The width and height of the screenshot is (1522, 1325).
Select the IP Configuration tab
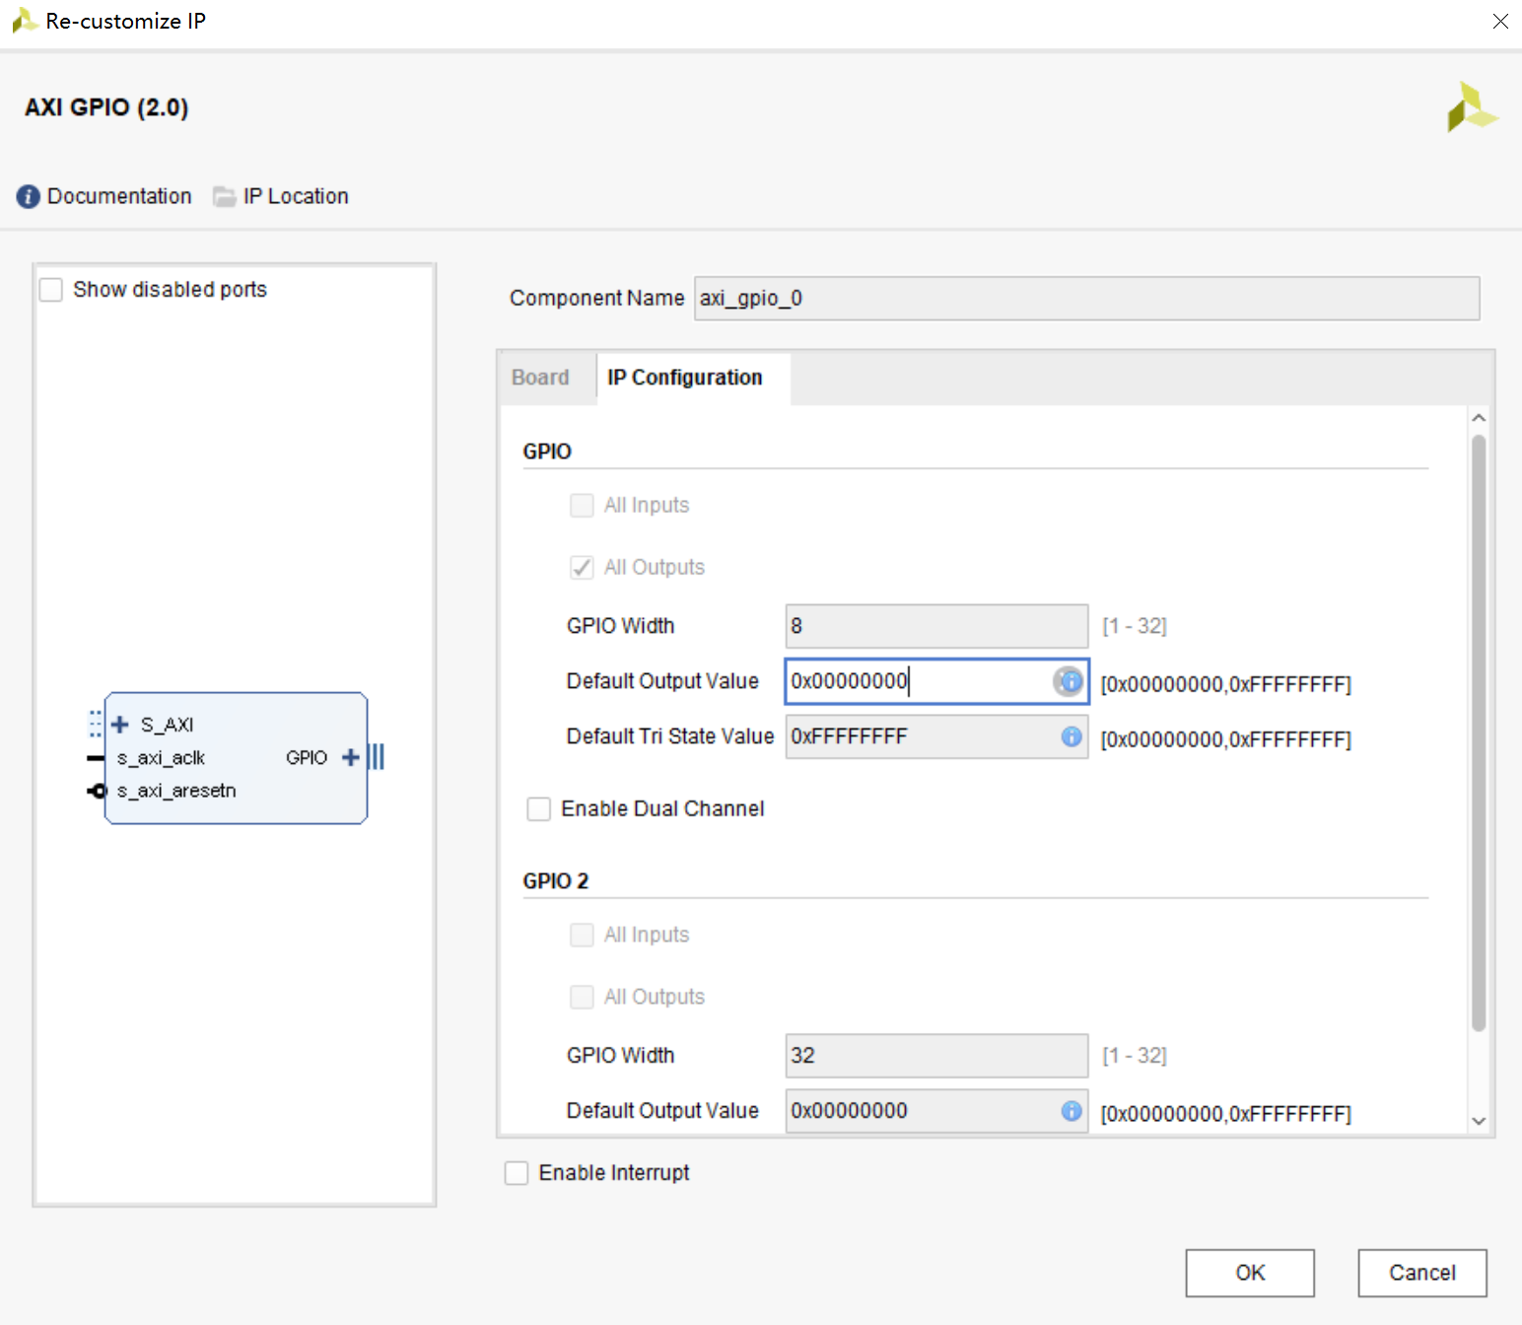click(x=684, y=378)
